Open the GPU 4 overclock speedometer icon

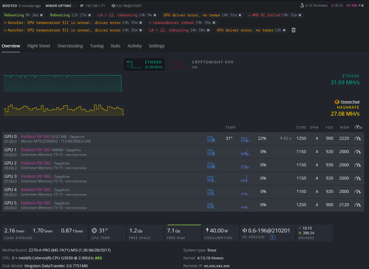click(x=358, y=192)
